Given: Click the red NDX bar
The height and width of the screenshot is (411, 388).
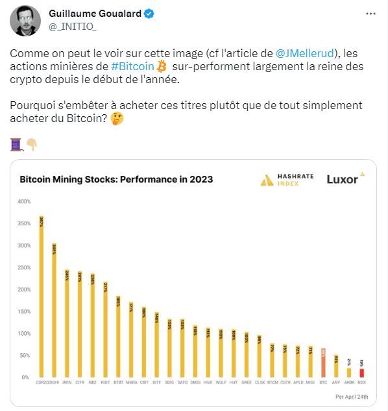Looking at the screenshot, I should click(x=361, y=373).
